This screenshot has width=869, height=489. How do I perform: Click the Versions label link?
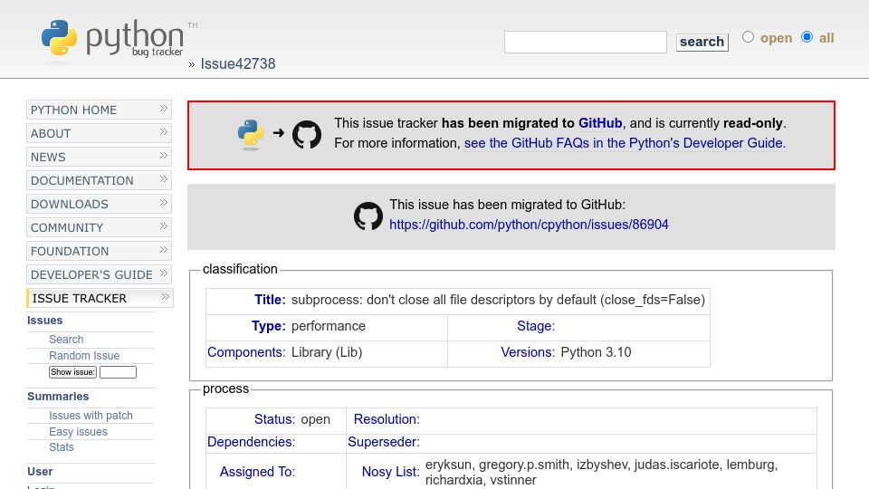(x=528, y=352)
